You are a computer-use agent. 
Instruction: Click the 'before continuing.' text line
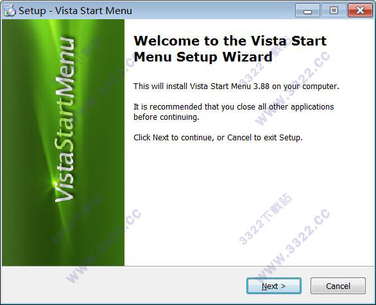point(166,117)
